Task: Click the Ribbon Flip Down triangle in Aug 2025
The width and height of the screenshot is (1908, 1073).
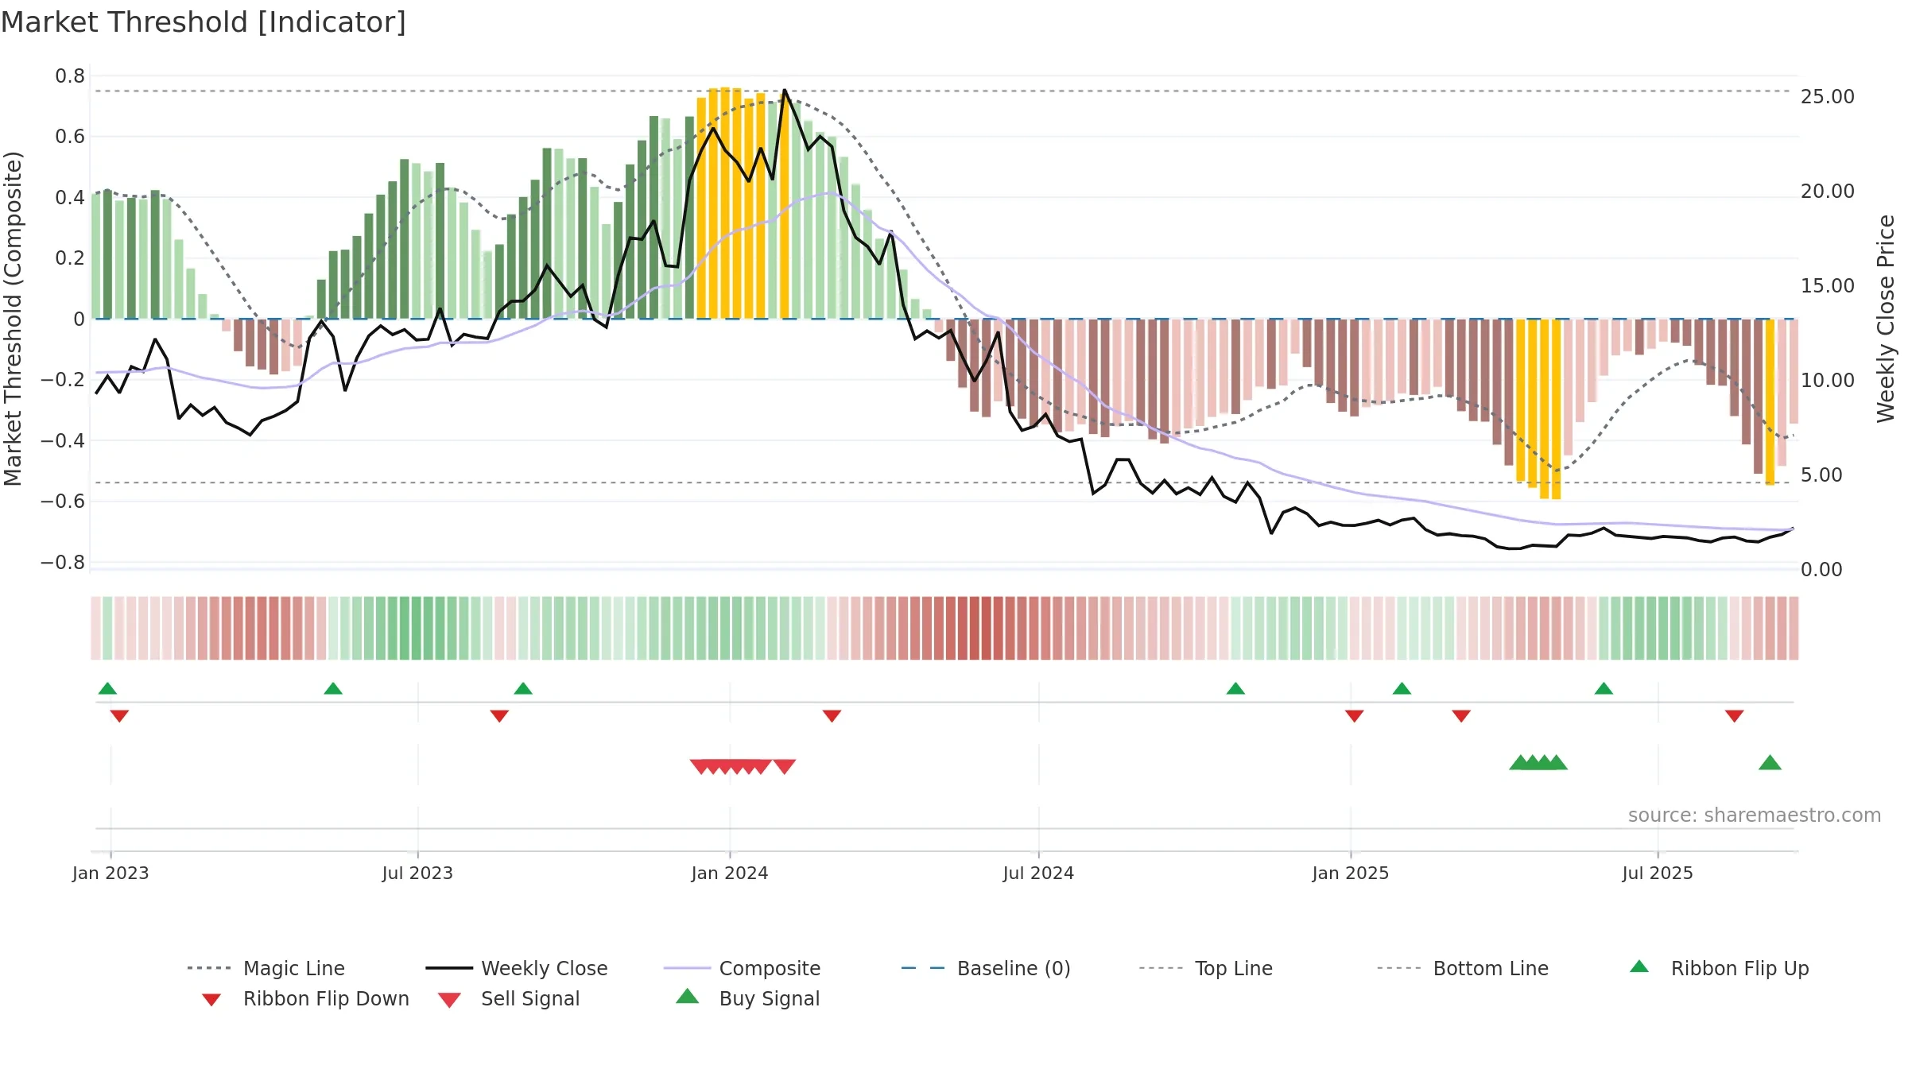Action: (1735, 716)
